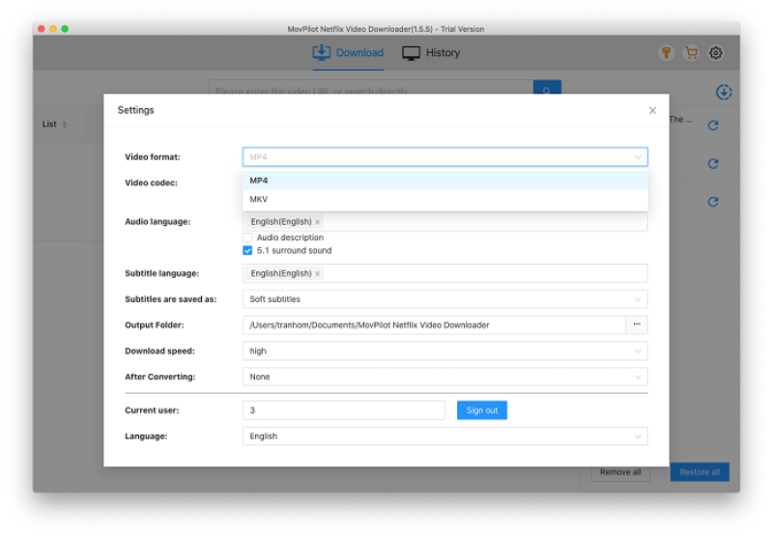Switch to the Download tab
This screenshot has height=536, width=773.
[348, 53]
